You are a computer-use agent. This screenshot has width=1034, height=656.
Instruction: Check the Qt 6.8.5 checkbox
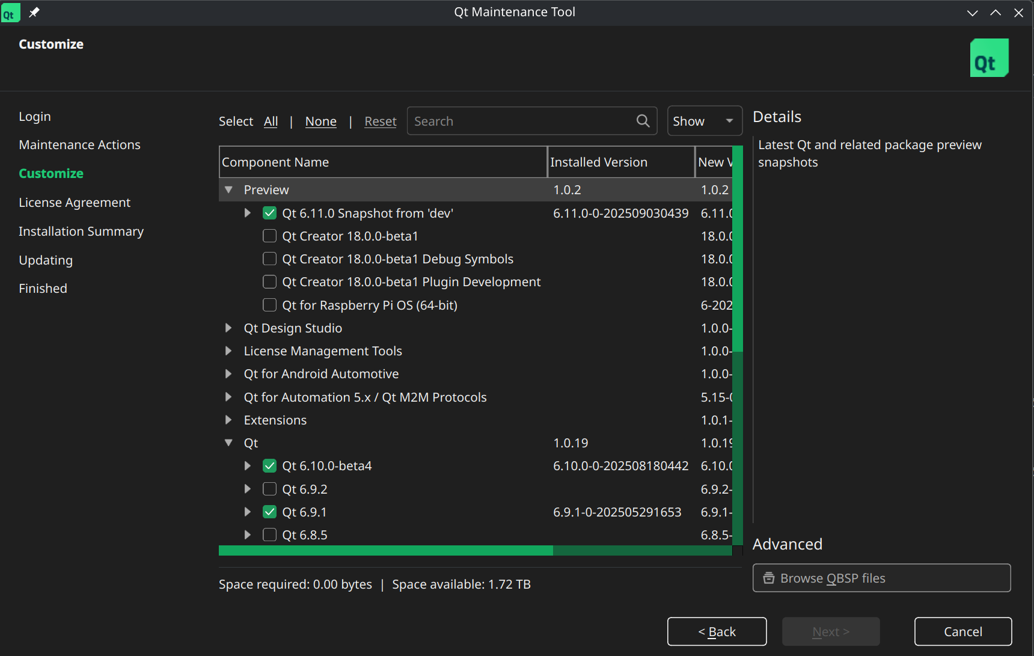tap(269, 535)
